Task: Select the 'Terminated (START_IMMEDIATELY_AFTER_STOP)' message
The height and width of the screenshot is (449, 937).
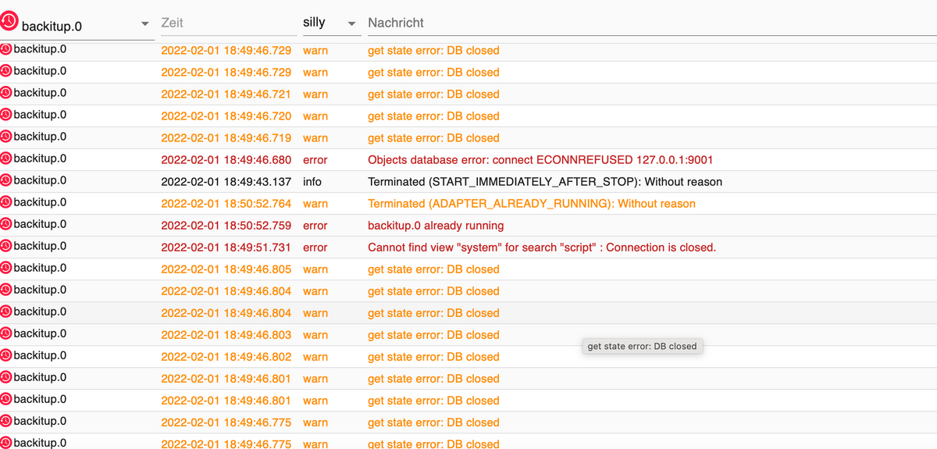Action: coord(545,182)
